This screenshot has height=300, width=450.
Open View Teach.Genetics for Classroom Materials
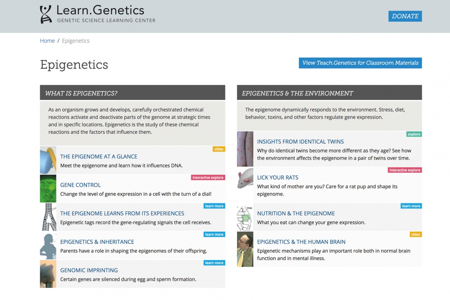click(360, 63)
